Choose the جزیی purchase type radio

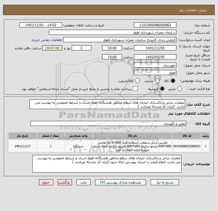tap(179, 89)
